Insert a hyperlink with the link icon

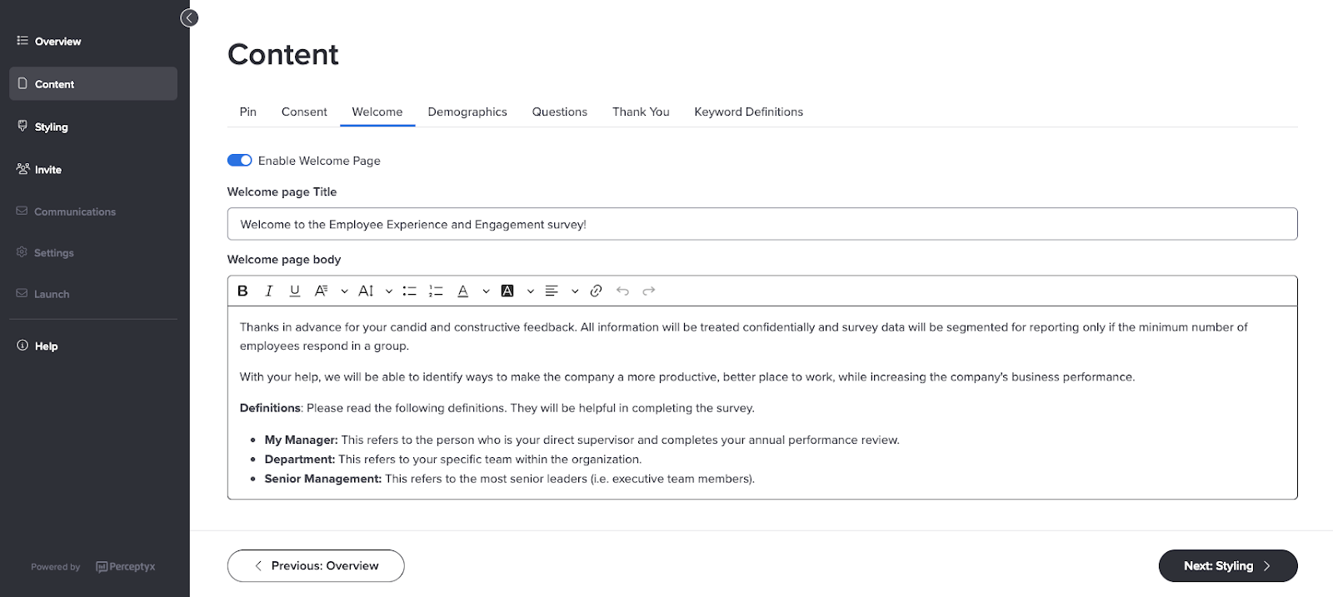596,291
